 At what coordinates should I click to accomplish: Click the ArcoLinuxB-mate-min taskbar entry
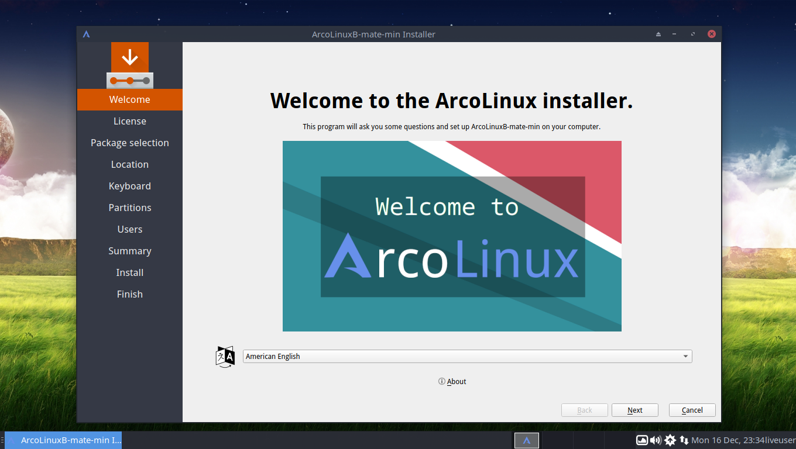point(63,440)
